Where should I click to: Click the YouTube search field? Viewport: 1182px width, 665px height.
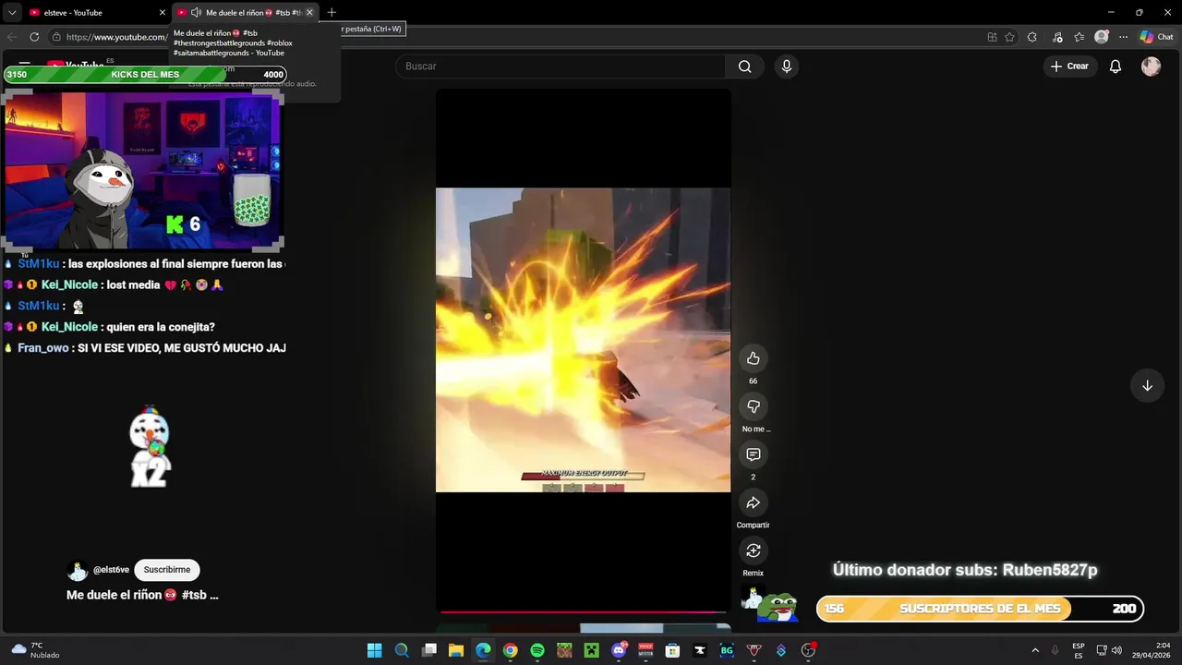coord(561,66)
